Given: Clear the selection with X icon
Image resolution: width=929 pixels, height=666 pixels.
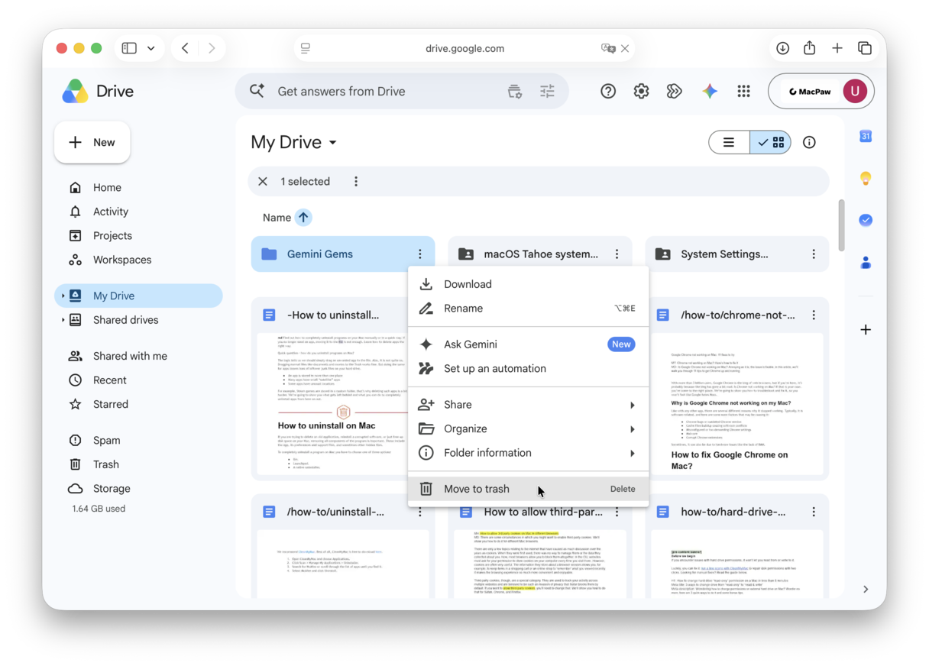Looking at the screenshot, I should pos(263,182).
